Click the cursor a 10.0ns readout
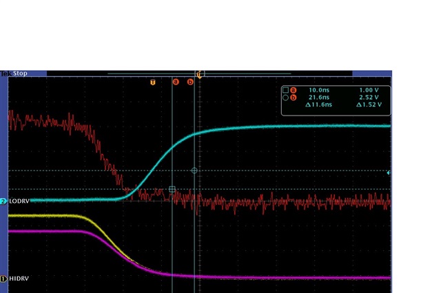Screen dimensions: 441x293 point(319,90)
